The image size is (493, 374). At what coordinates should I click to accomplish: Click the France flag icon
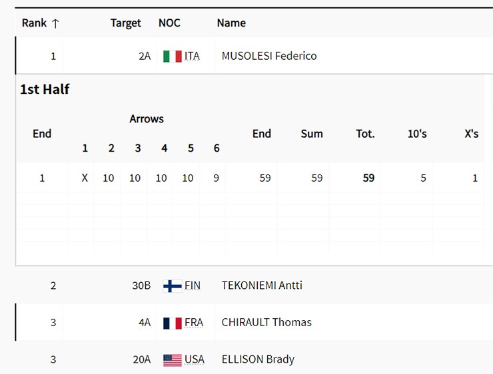click(172, 323)
